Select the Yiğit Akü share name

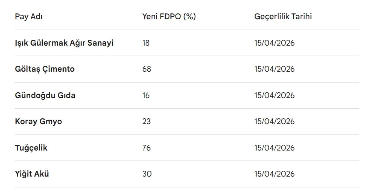[32, 174]
